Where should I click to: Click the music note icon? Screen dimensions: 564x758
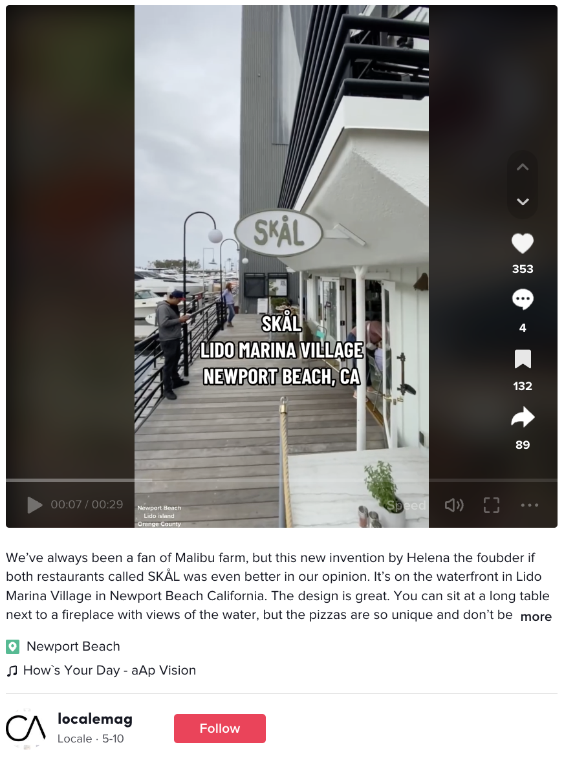[x=12, y=671]
